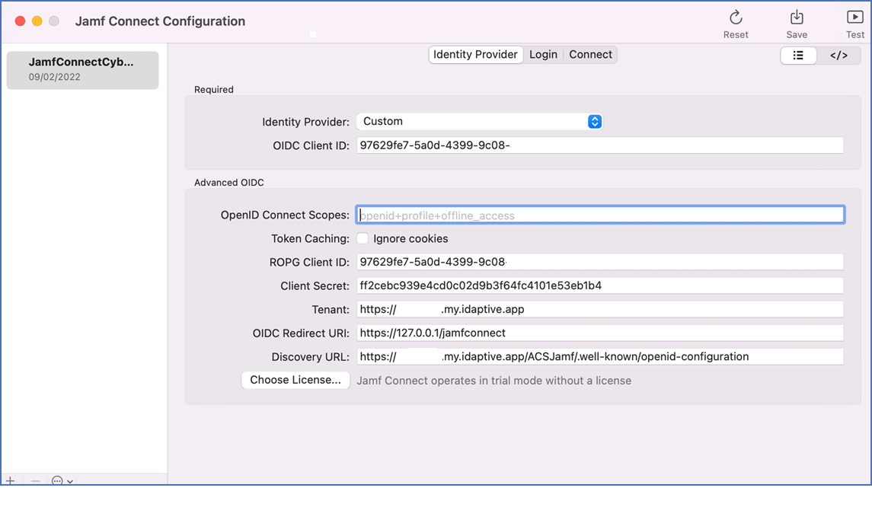Click the Test icon to preview the configuration
The image size is (872, 510).
tap(854, 21)
